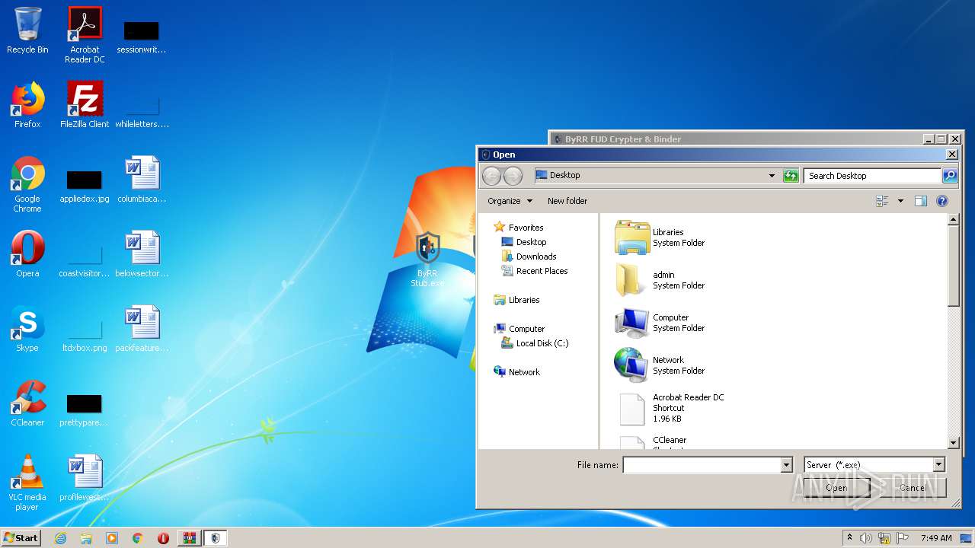Image resolution: width=975 pixels, height=548 pixels.
Task: Click the file list scroll up arrow
Action: click(953, 220)
